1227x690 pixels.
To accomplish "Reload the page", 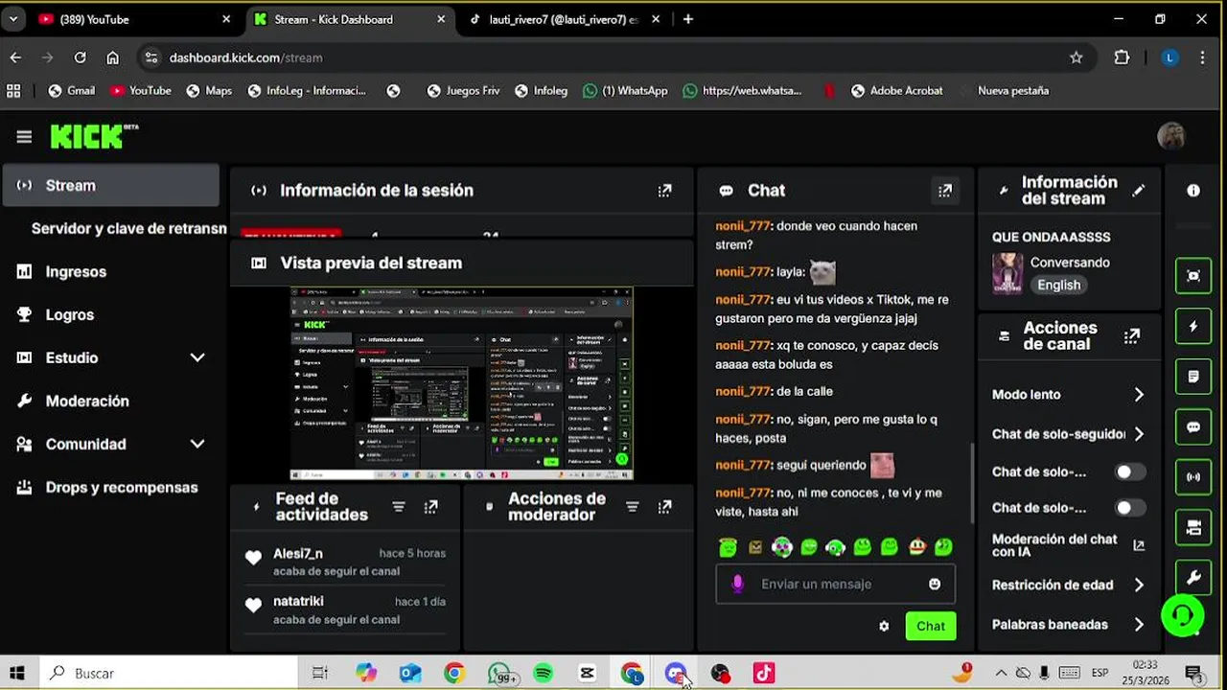I will pyautogui.click(x=81, y=57).
